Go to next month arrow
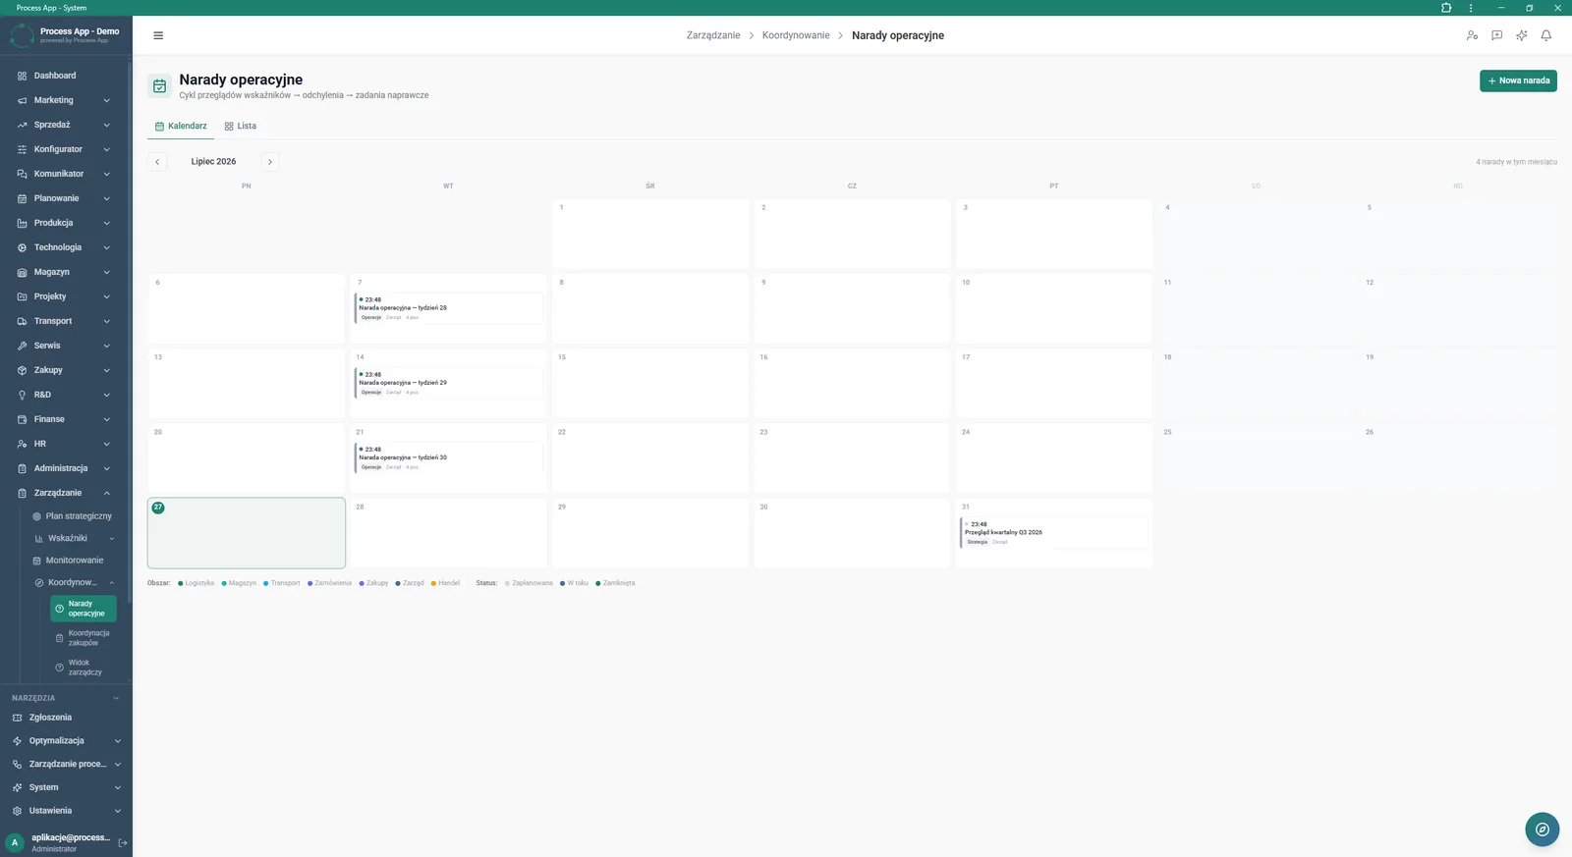Screen dimensions: 1572x857 coord(270,162)
